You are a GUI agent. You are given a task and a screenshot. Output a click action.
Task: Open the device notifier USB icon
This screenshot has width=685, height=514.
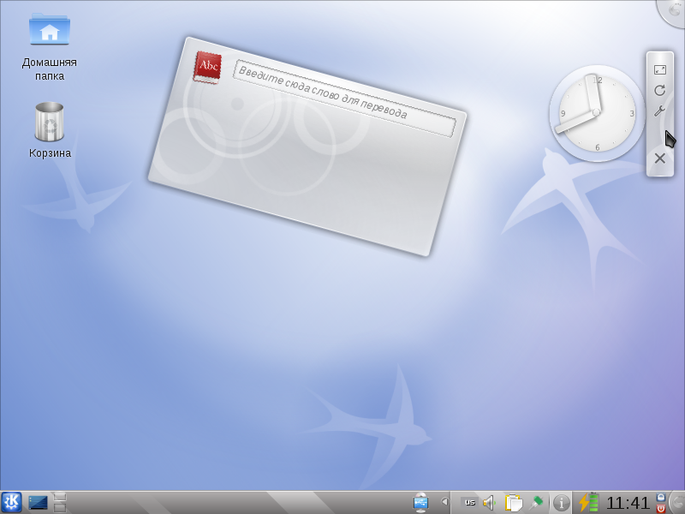420,503
